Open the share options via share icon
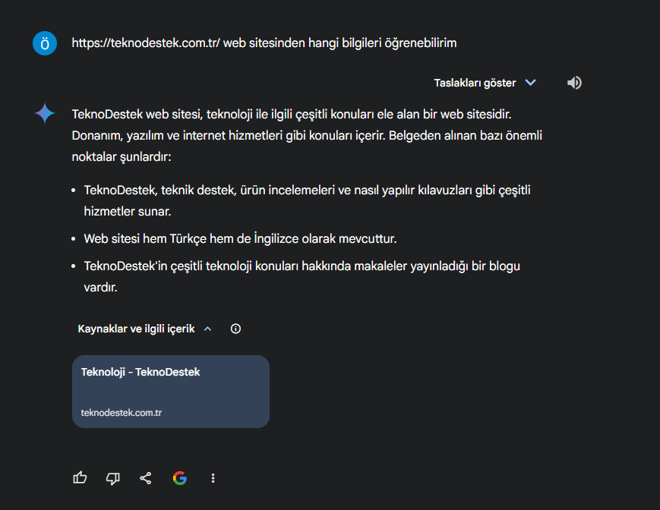Image resolution: width=660 pixels, height=510 pixels. [x=146, y=477]
